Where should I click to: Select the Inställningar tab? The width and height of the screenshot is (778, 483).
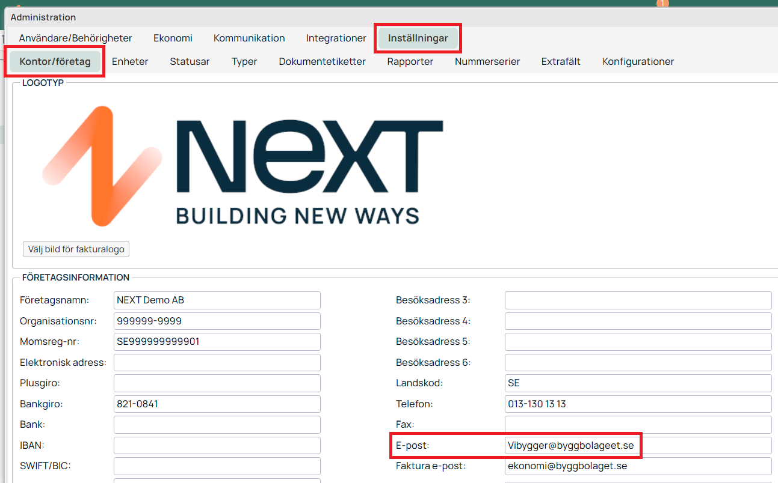click(x=418, y=38)
